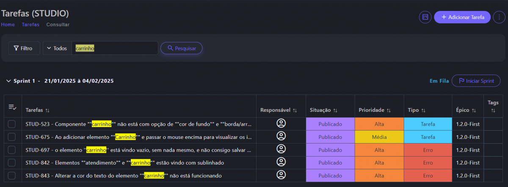Navigate to Tarefas breadcrumb link

tap(30, 24)
